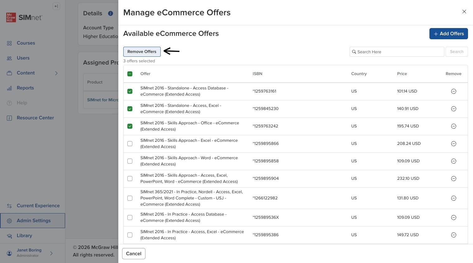473x263 pixels.
Task: Click the Help question mark icon
Action: click(9, 103)
